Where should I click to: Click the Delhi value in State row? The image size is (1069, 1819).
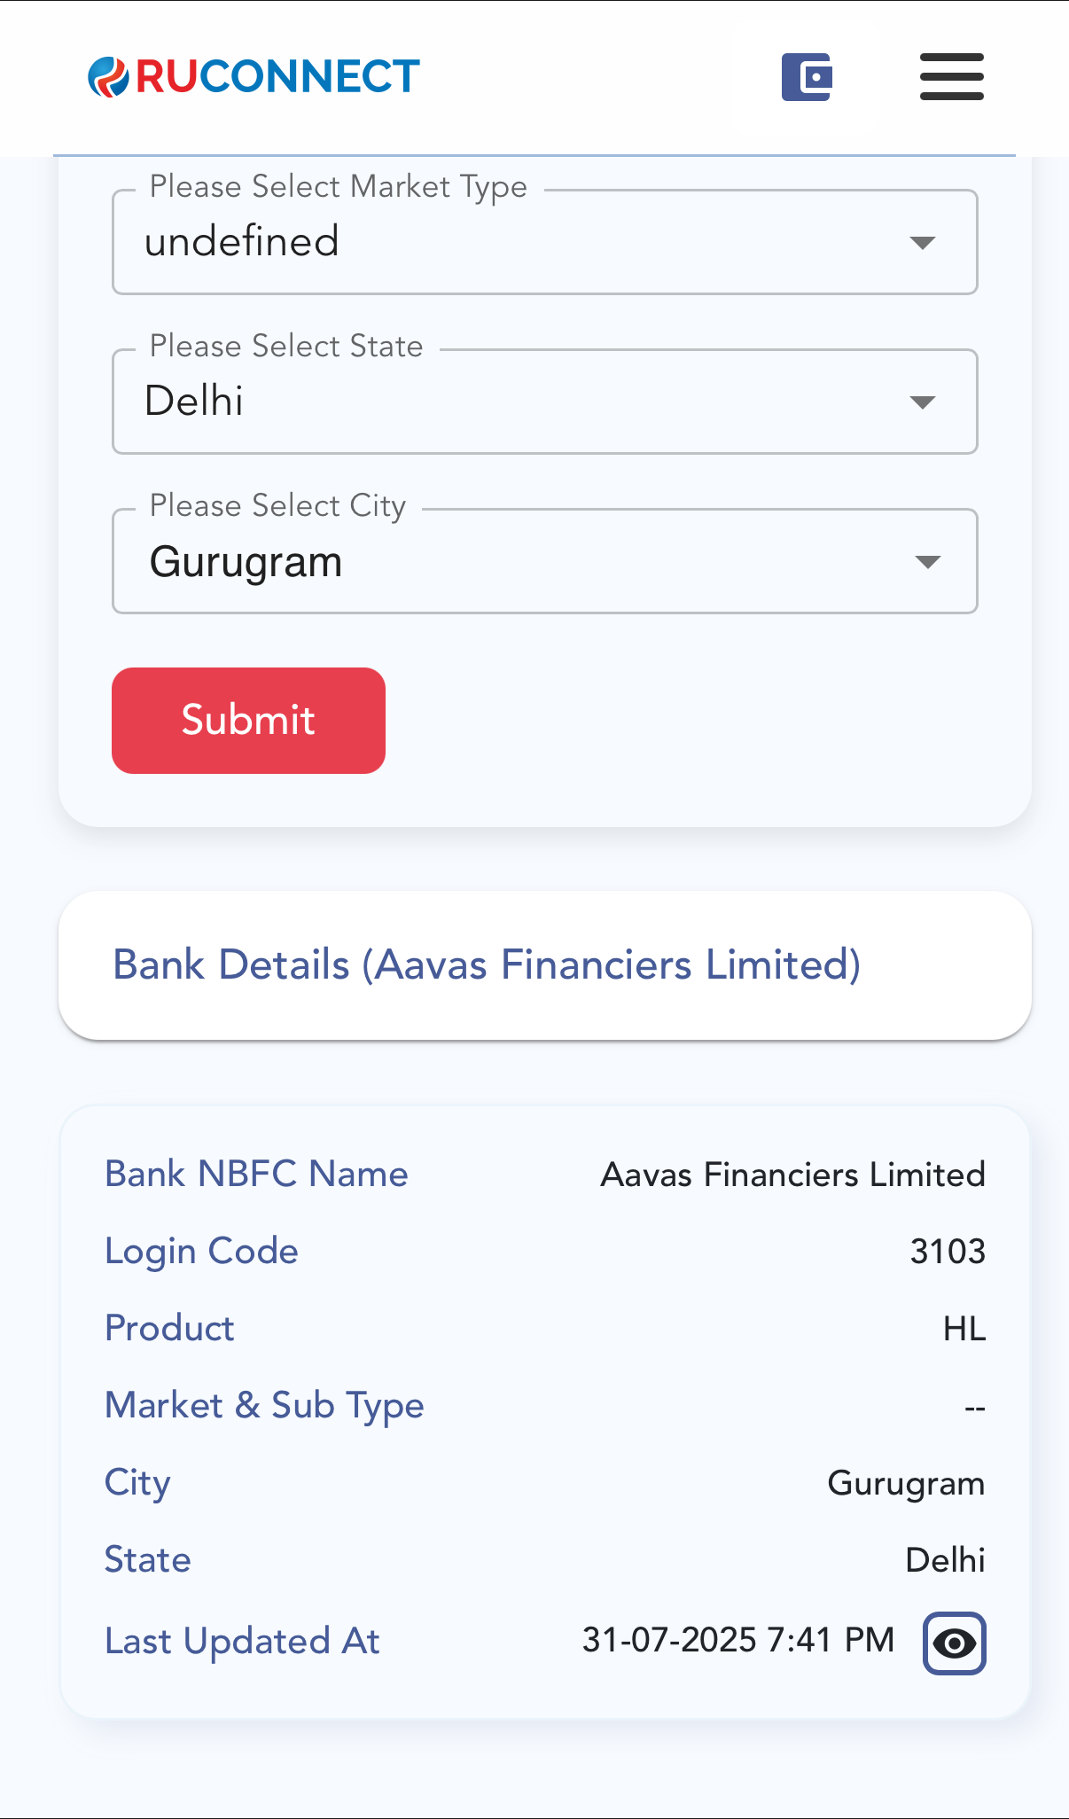944,1560
